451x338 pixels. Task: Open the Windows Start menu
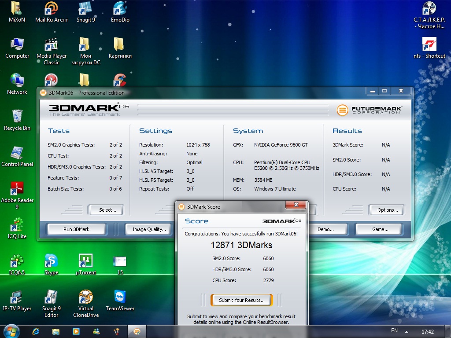tap(11, 331)
